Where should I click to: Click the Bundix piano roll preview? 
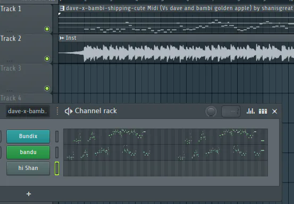[165, 137]
